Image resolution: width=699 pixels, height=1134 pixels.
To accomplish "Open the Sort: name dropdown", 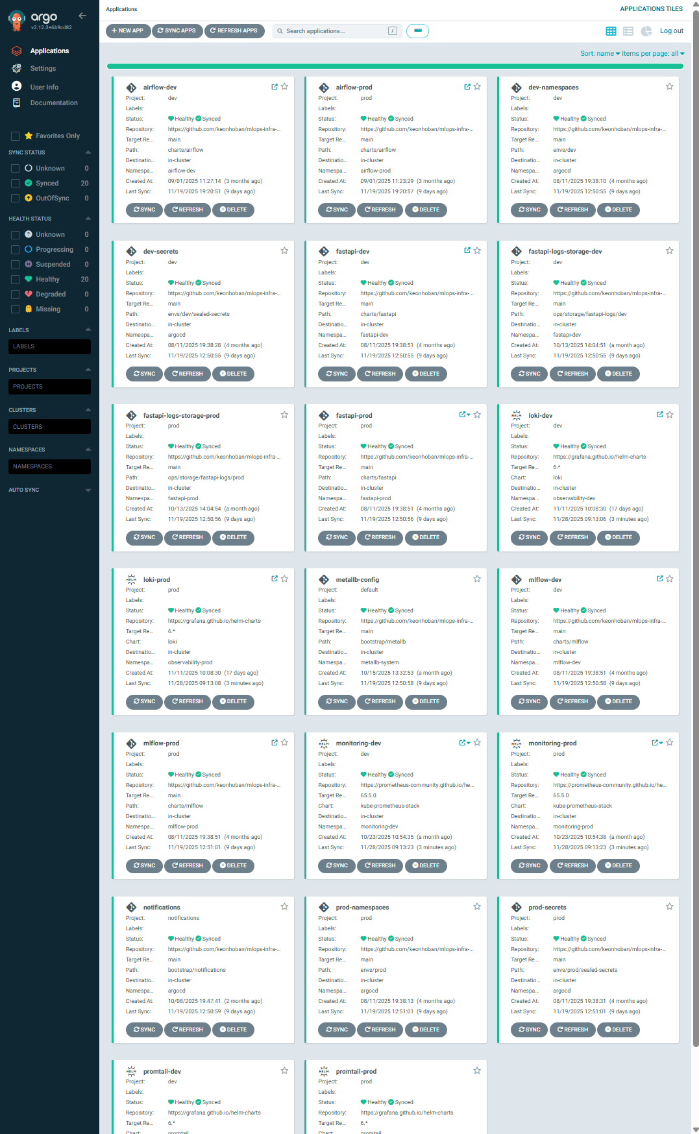I will (x=600, y=54).
